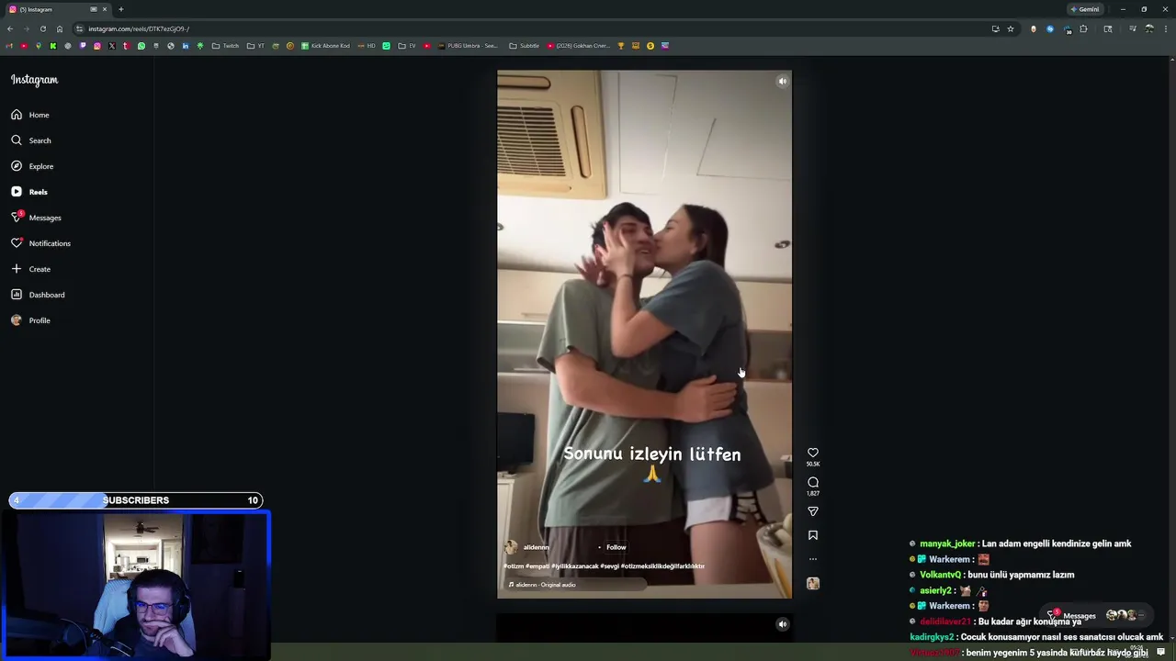Viewport: 1176px width, 661px height.
Task: Open Kick Abone Kod bookmark
Action: [325, 46]
